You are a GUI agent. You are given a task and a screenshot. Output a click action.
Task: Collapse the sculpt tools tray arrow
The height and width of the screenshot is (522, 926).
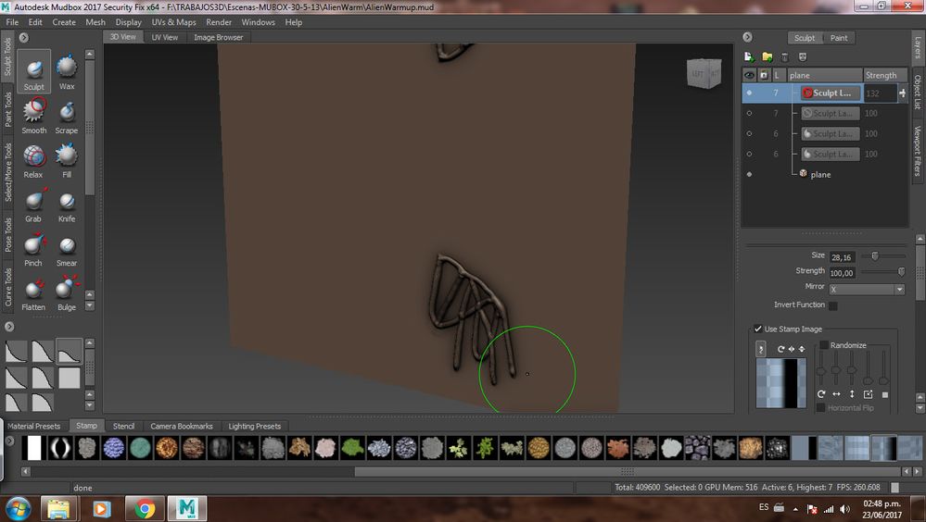click(23, 38)
